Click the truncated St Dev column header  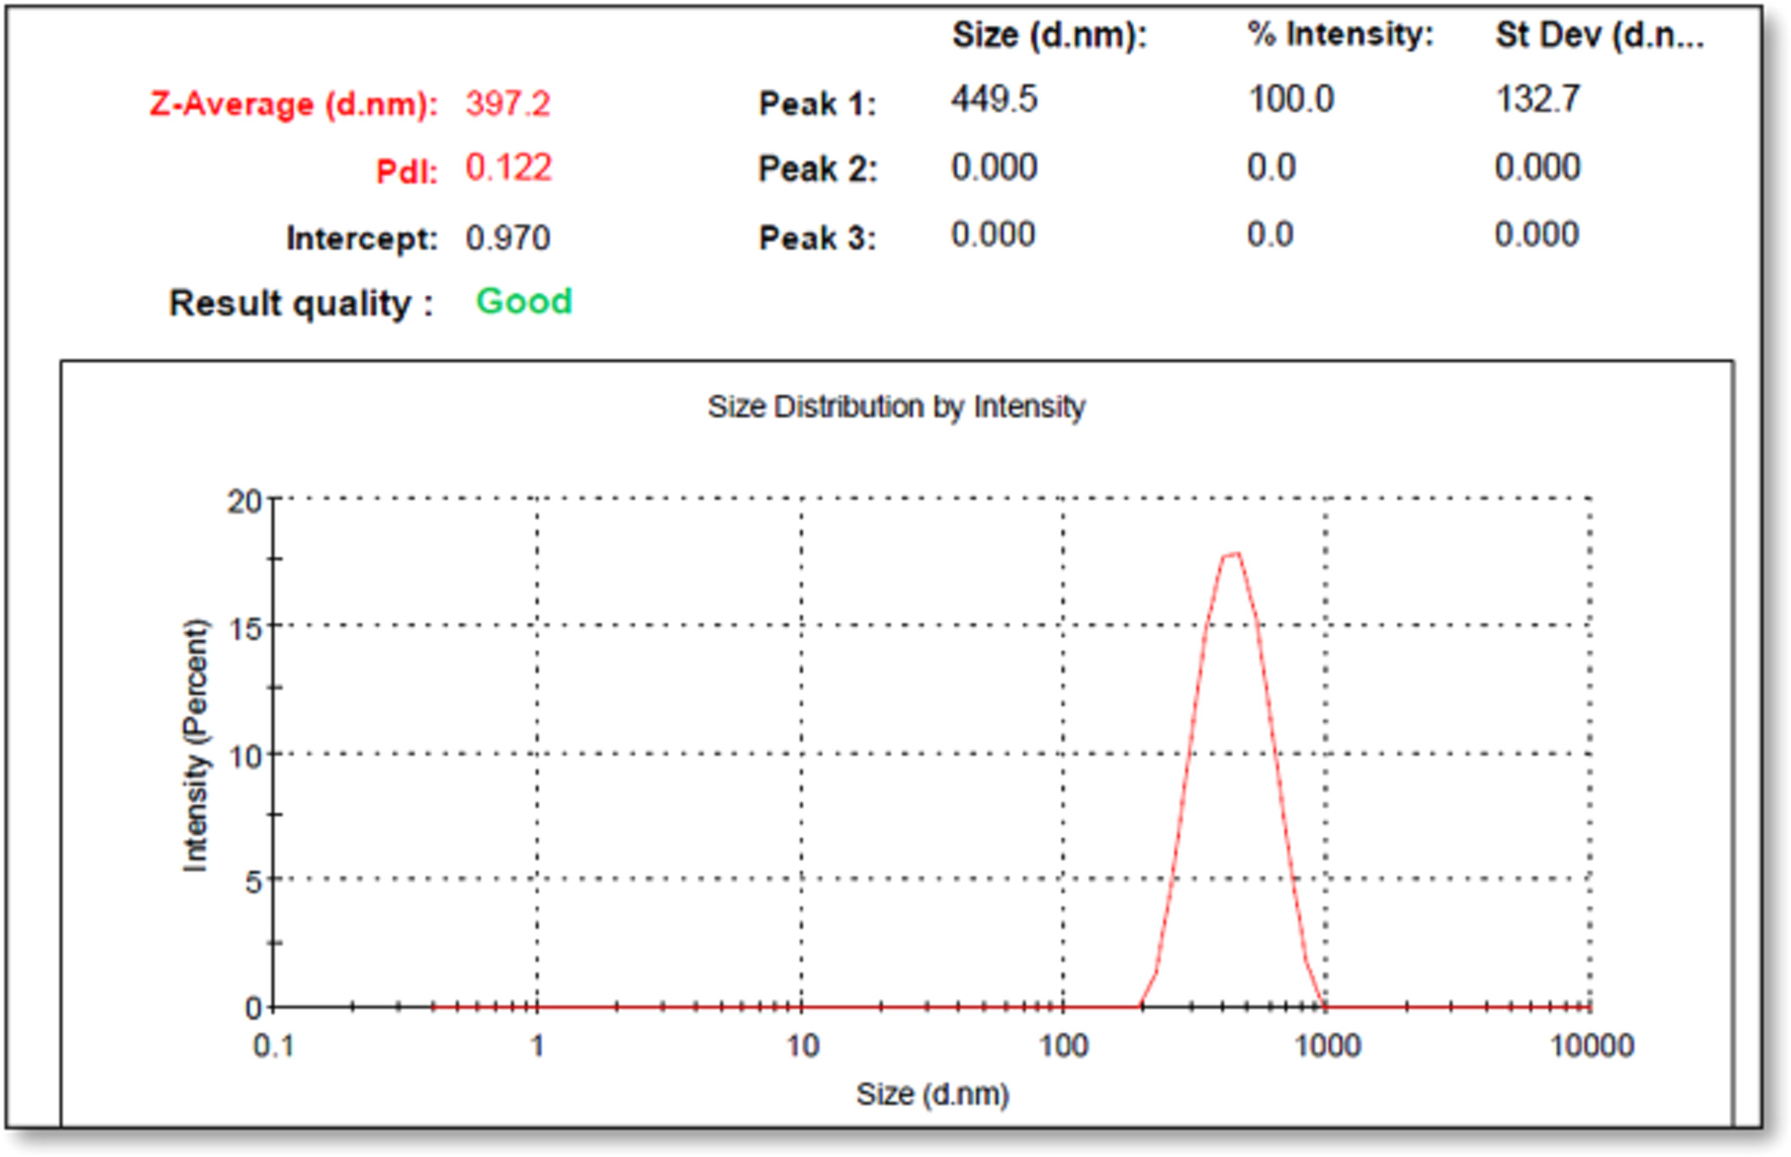point(1599,35)
